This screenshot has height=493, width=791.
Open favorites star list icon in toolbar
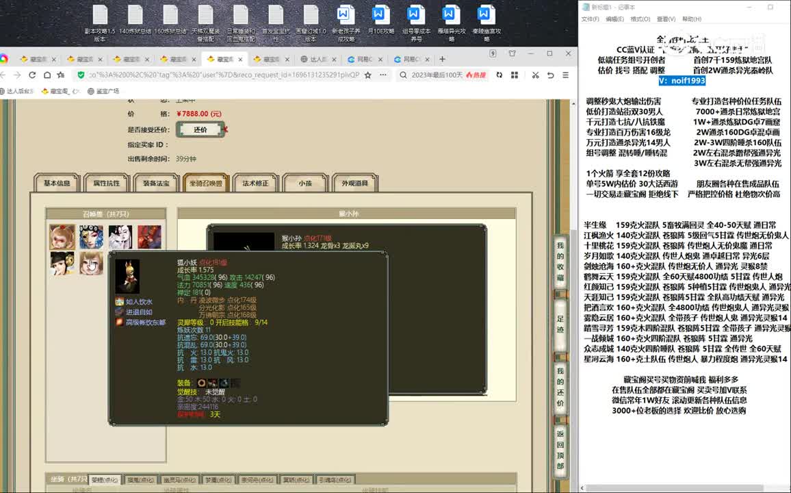pos(61,75)
